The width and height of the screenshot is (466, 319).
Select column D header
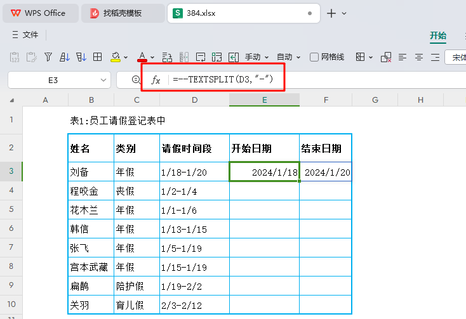195,100
